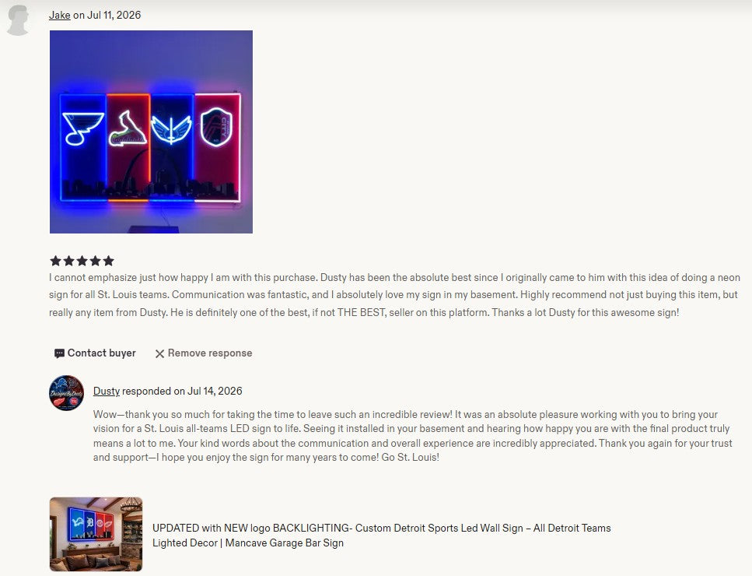Click Jake's gray avatar icon
Viewport: 752px width, 576px height.
coord(18,20)
